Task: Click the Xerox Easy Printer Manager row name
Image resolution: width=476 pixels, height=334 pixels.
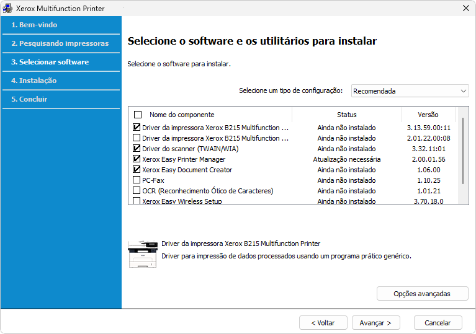Action: (184, 159)
